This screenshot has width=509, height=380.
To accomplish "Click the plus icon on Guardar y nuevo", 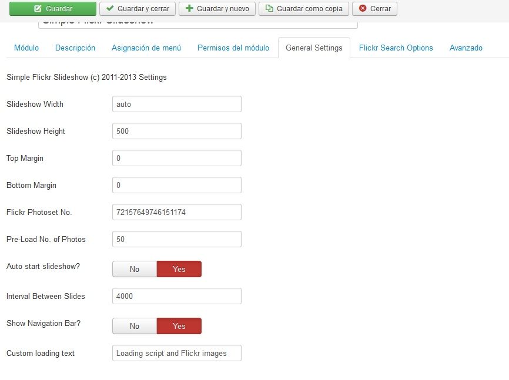I will [x=189, y=8].
